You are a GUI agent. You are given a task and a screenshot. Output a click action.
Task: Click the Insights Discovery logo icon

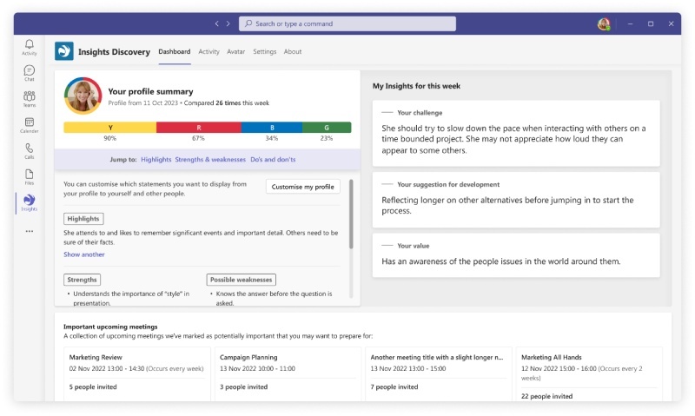[64, 51]
